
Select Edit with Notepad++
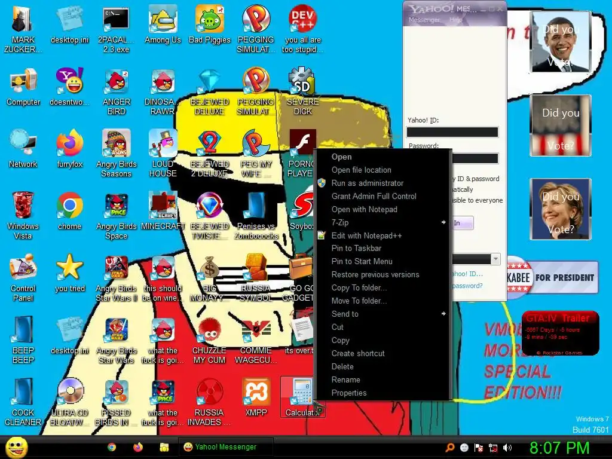366,235
